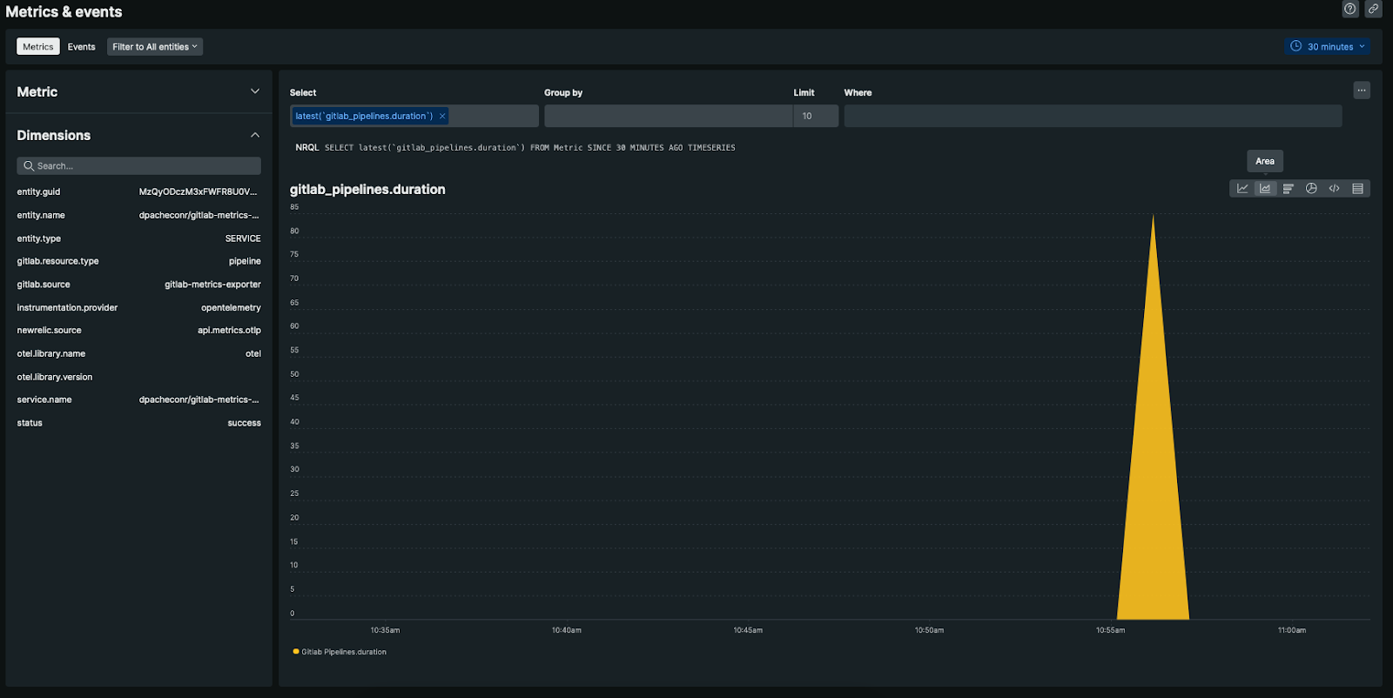Click the Group by input field
The image size is (1393, 698).
[669, 116]
